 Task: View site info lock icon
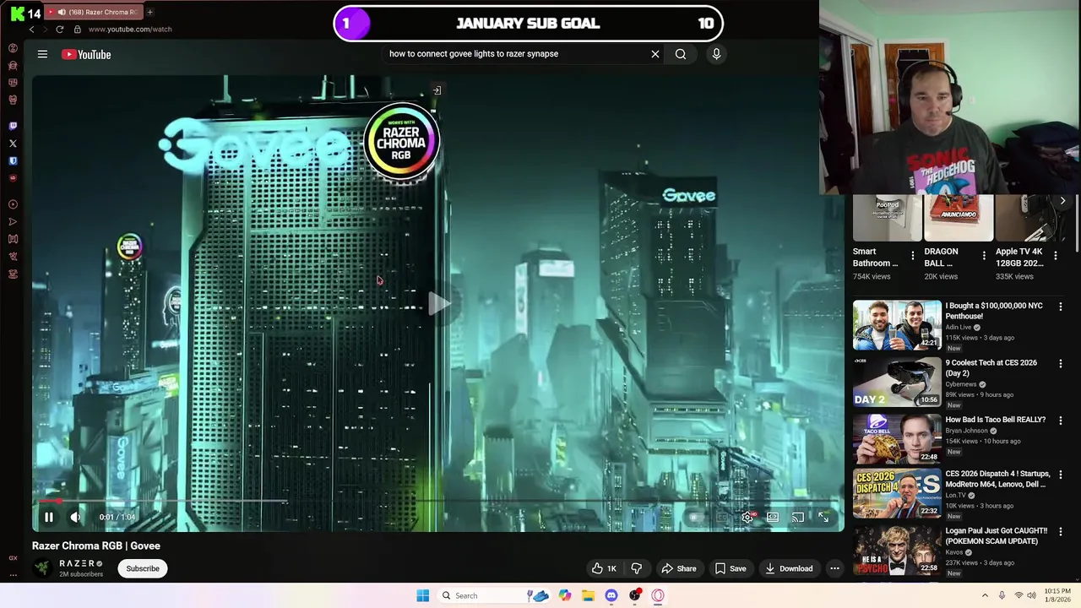pos(77,29)
